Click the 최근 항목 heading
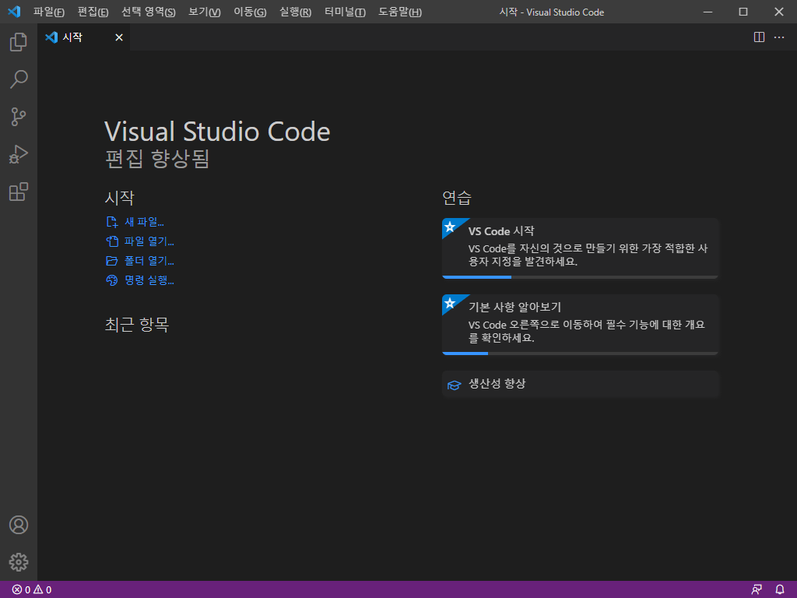The width and height of the screenshot is (797, 598). point(137,325)
